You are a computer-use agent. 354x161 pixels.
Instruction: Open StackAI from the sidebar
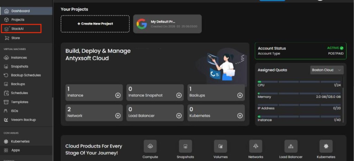click(21, 29)
